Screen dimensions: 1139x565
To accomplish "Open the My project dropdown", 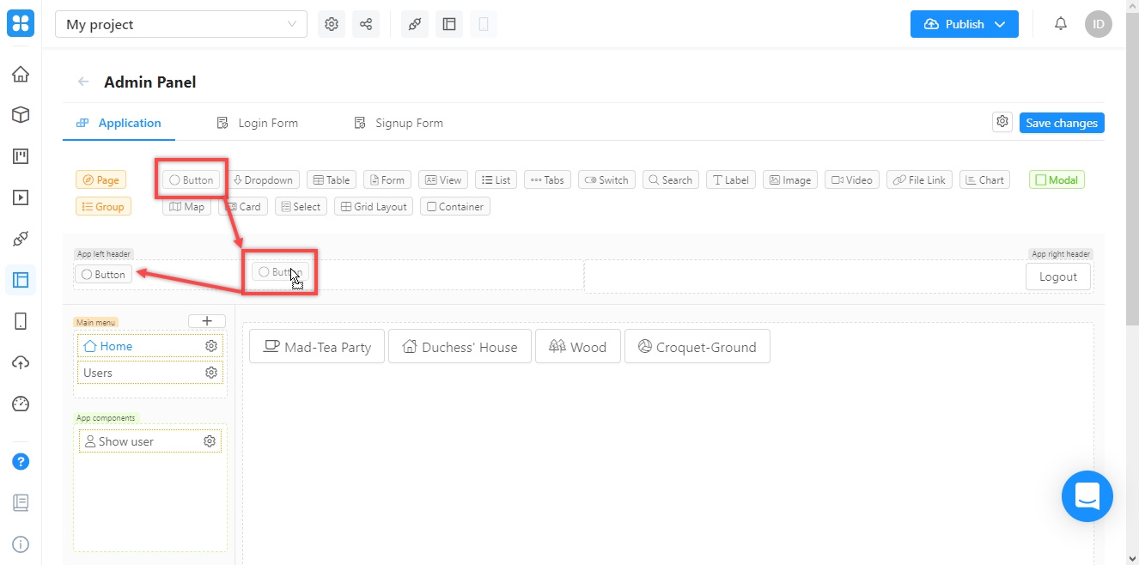I will 181,25.
